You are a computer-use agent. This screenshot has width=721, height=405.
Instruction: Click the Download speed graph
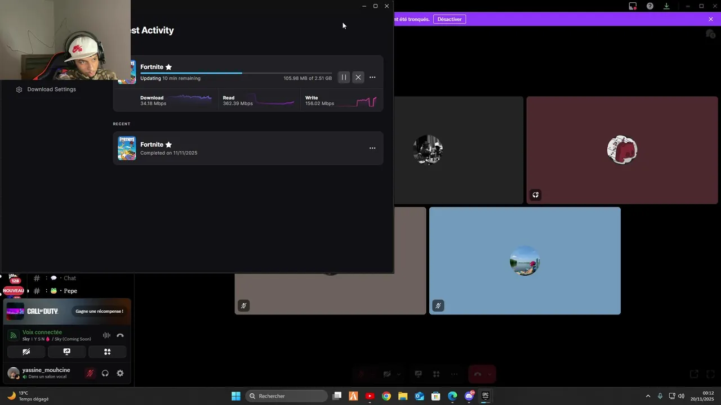click(190, 101)
